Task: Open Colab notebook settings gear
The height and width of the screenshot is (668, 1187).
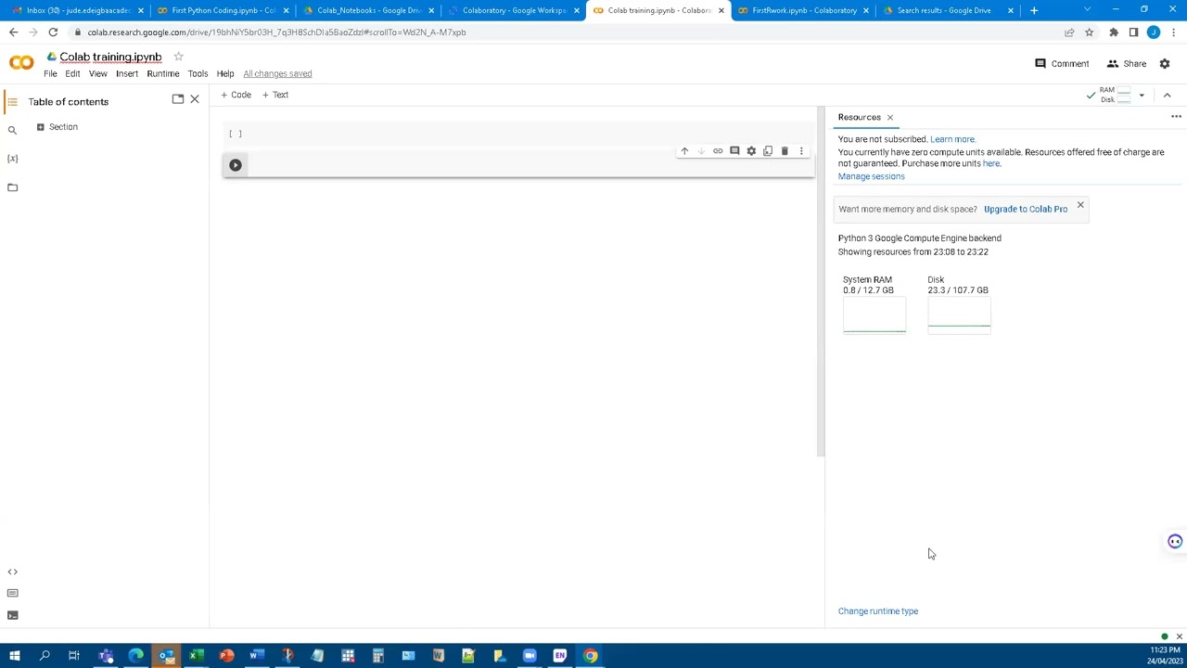Action: (x=1165, y=64)
